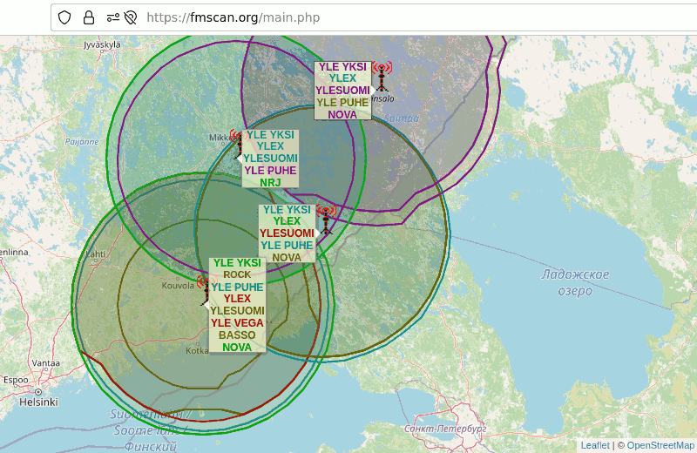Click the Vantaa city label on the map
The width and height of the screenshot is (697, 453).
pos(46,362)
